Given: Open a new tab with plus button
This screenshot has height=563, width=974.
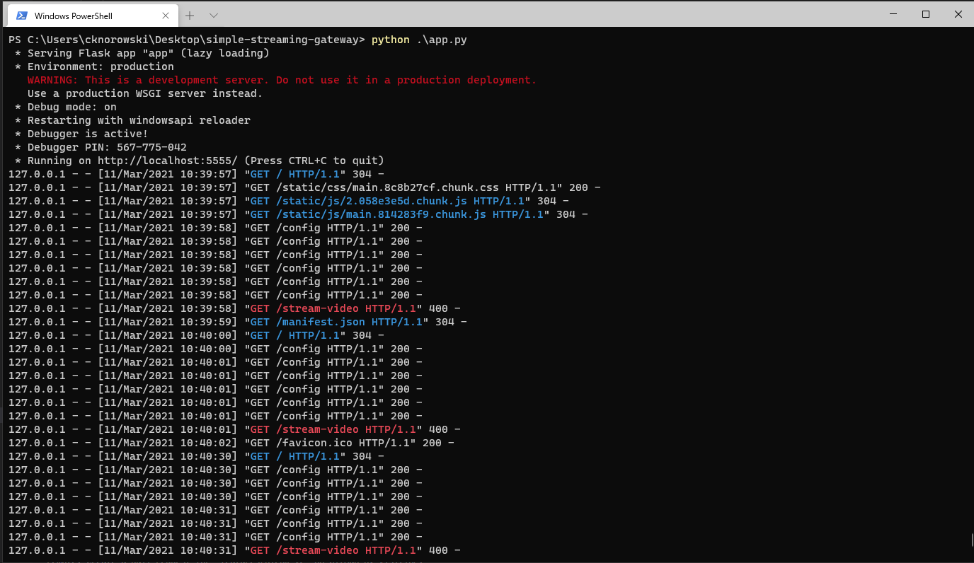Looking at the screenshot, I should [190, 16].
